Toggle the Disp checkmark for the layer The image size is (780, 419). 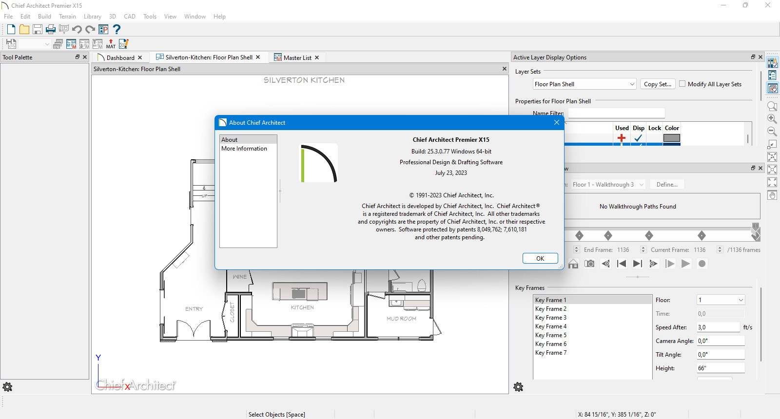[638, 138]
